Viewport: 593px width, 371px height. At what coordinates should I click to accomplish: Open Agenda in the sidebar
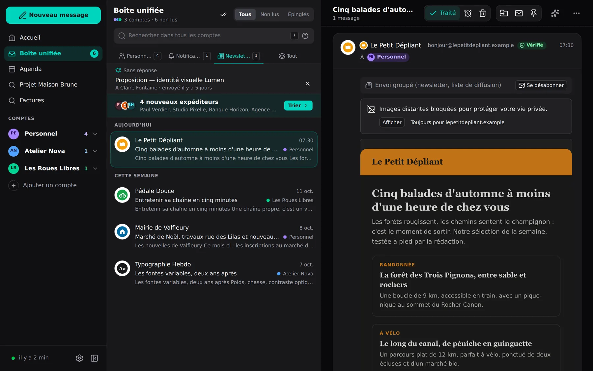(53, 69)
